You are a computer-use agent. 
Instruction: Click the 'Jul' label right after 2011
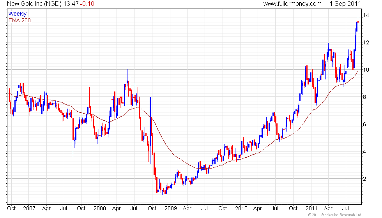point(345,208)
